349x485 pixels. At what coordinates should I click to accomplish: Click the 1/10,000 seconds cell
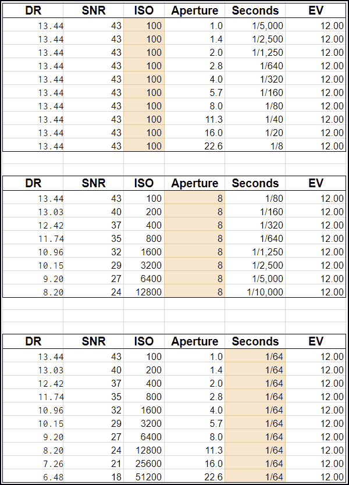tap(255, 292)
